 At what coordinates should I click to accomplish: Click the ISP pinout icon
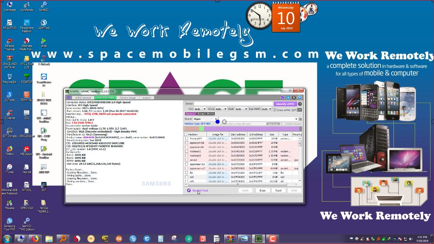300,110
